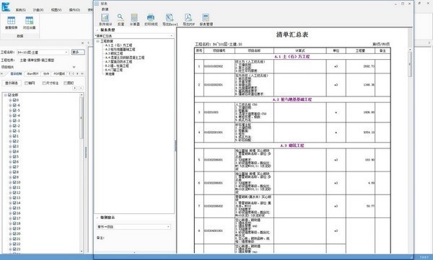Select A.3 砌筑工程 in report tree
Viewport: 433px width, 260px height.
point(114,53)
